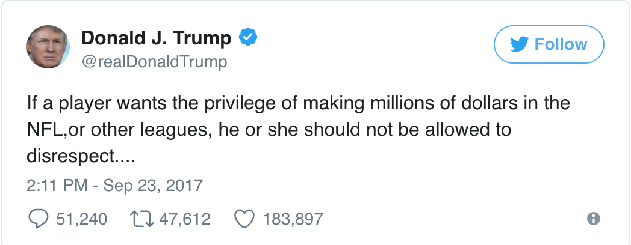Open the Donald J. Trump display name
Viewport: 631px width, 245px height.
point(156,38)
